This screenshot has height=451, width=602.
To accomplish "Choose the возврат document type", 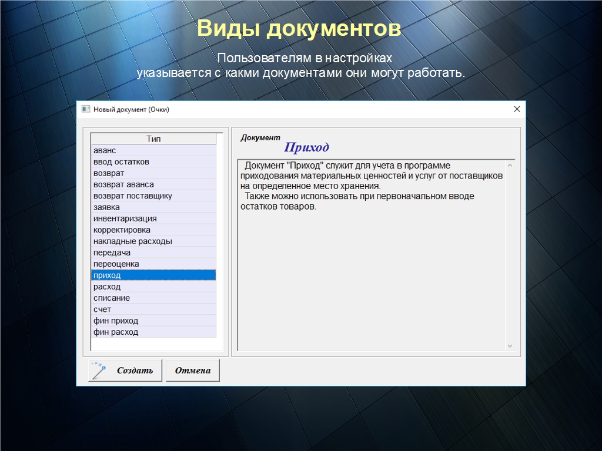I will (x=109, y=173).
